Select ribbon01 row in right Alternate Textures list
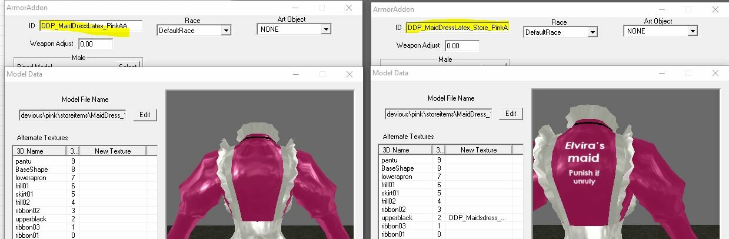The width and height of the screenshot is (729, 239). (451, 234)
